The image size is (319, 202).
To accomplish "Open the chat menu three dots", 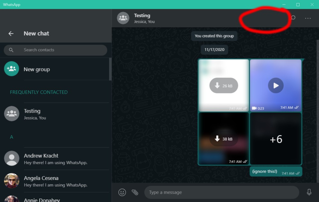I will coord(308,18).
